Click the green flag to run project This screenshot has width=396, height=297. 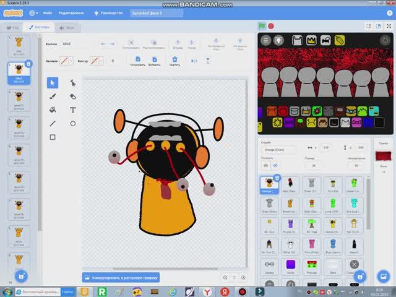[x=262, y=26]
